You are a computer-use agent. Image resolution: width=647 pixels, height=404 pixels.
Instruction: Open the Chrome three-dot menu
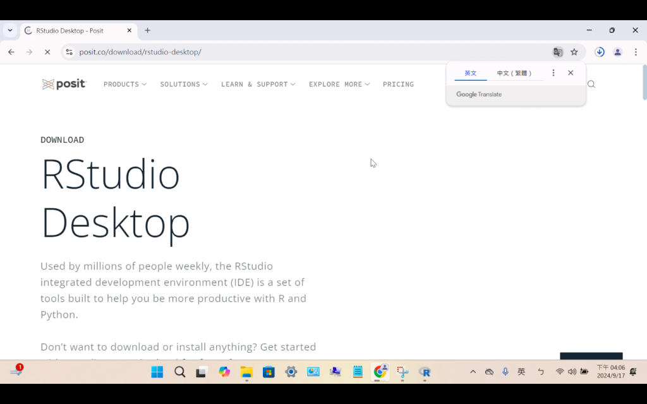[x=636, y=52]
